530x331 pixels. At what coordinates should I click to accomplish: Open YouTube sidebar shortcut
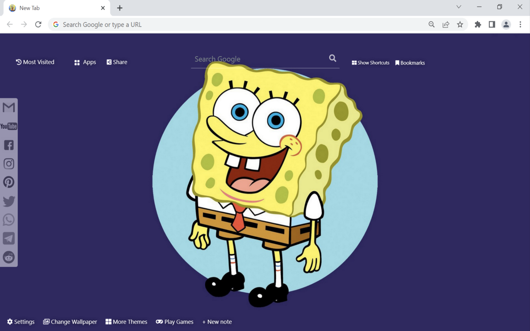tap(9, 126)
